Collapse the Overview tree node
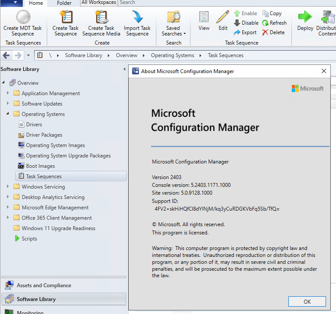 click(x=3, y=82)
